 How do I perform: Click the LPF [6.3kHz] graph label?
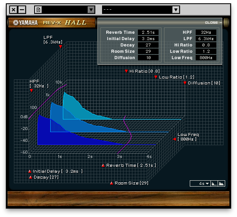(53, 40)
